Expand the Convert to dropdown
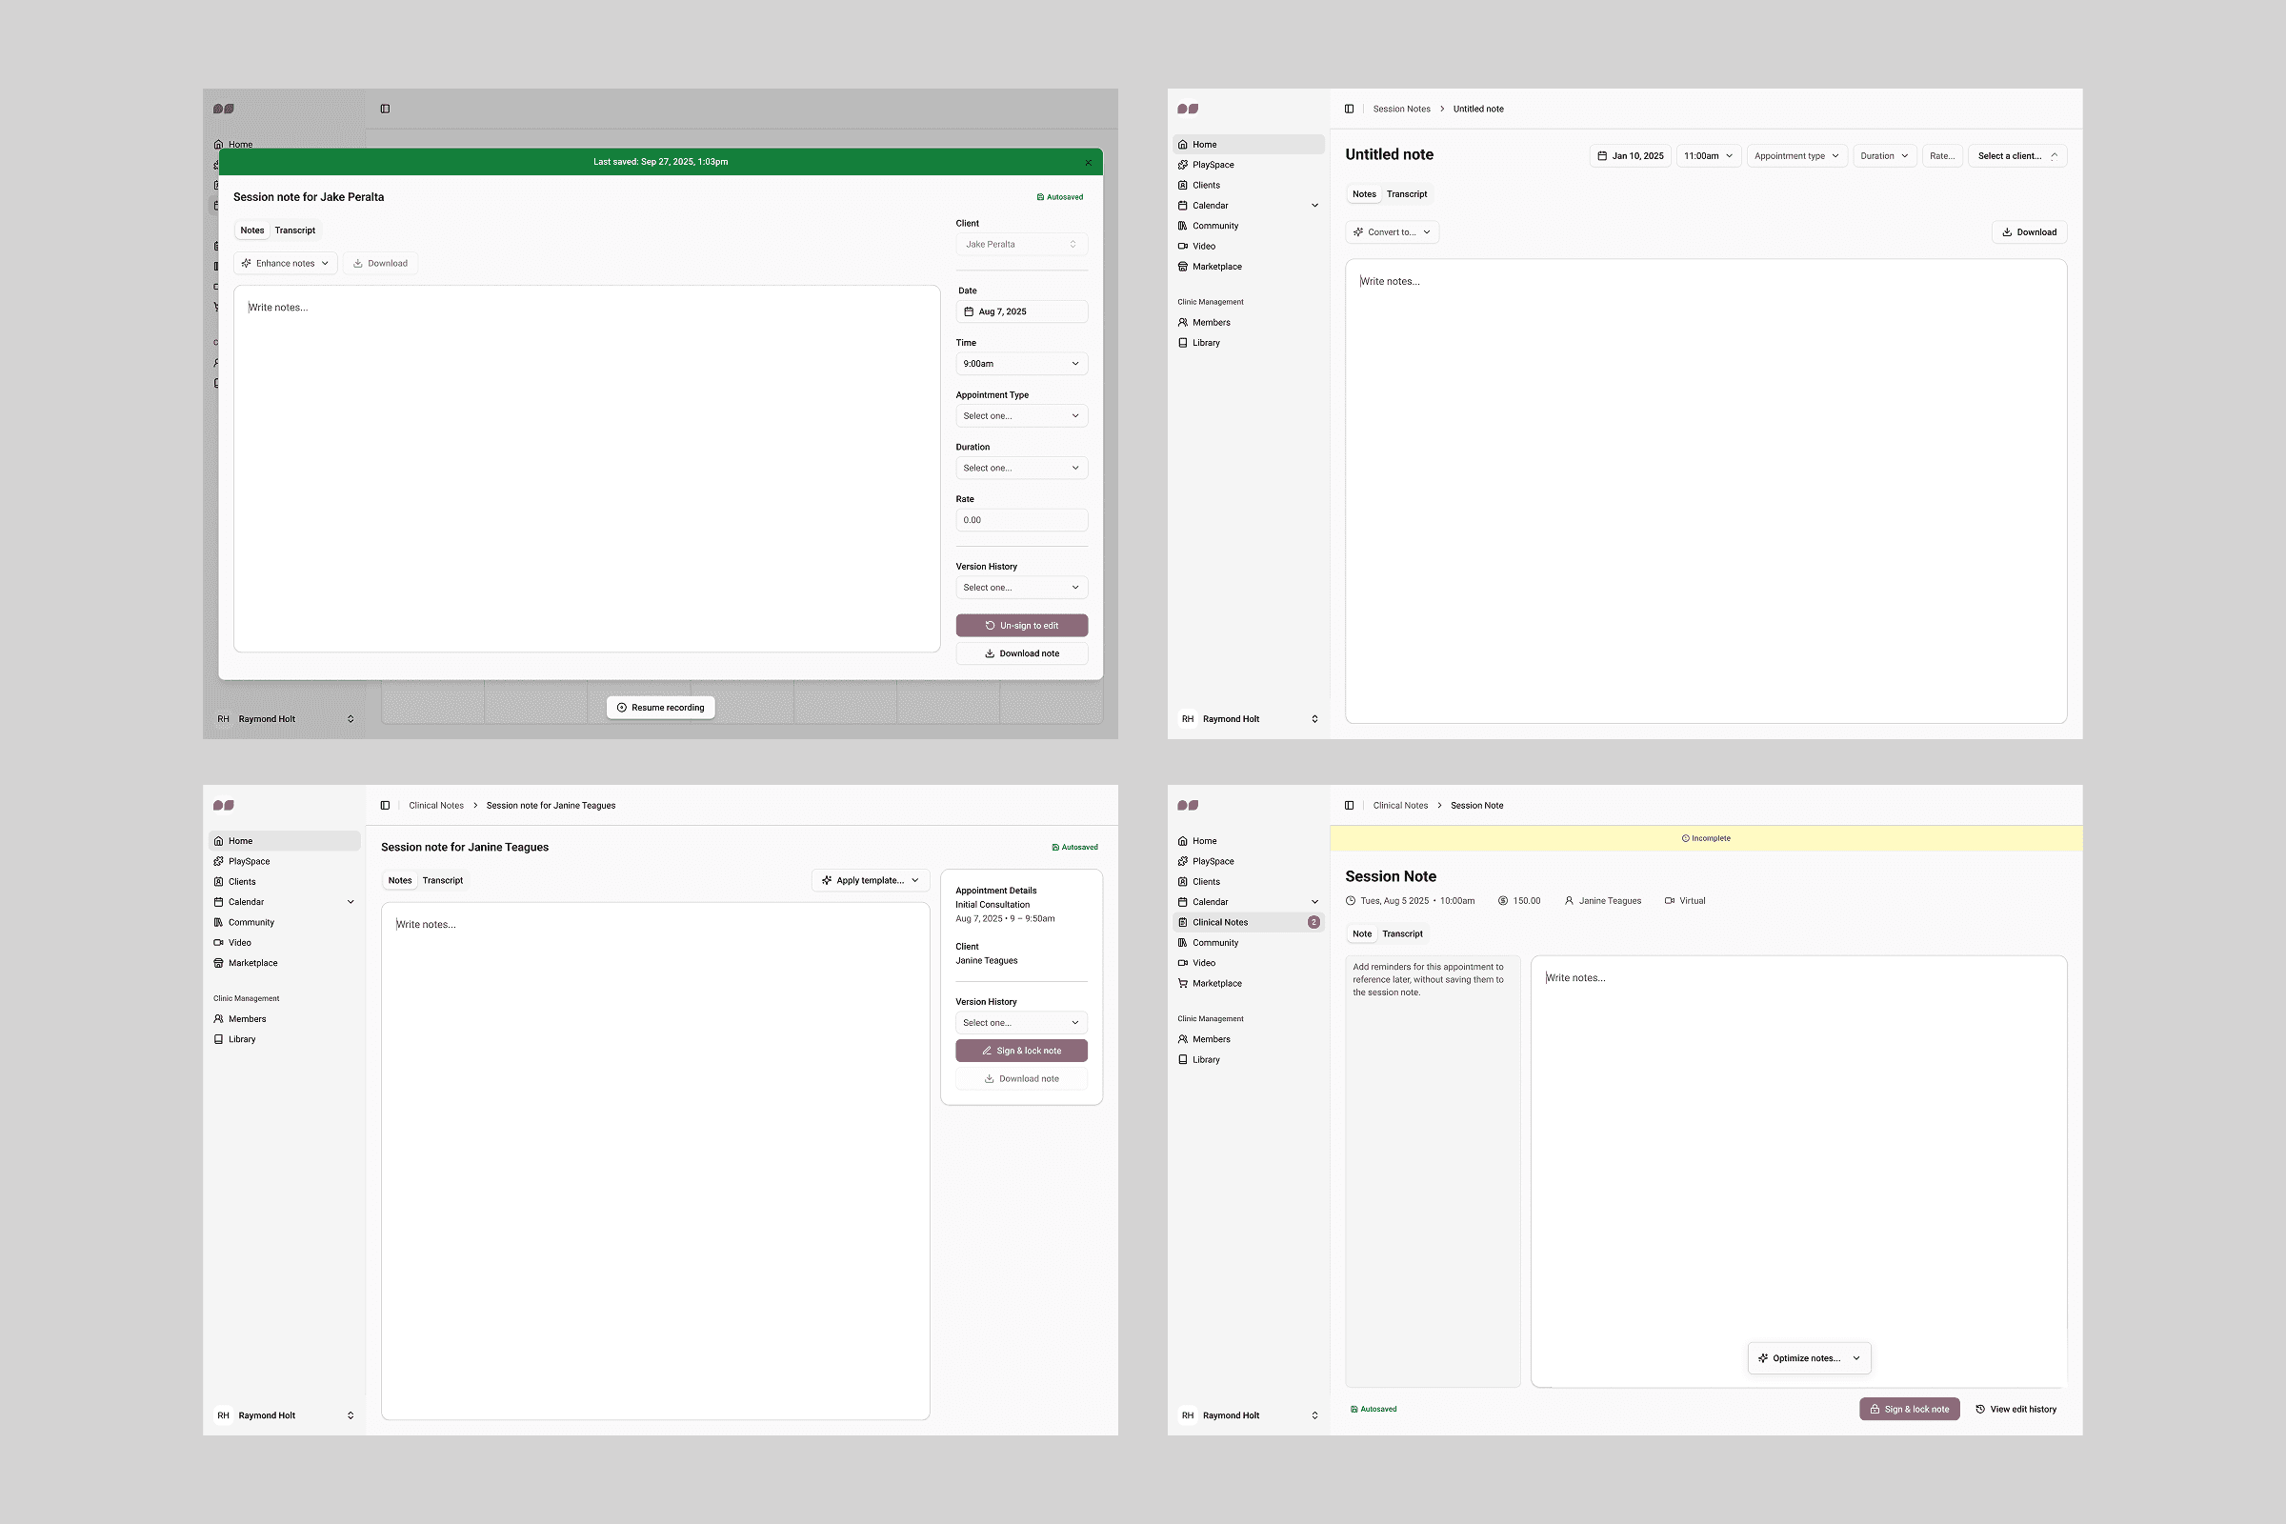Image resolution: width=2286 pixels, height=1524 pixels. [x=1392, y=232]
